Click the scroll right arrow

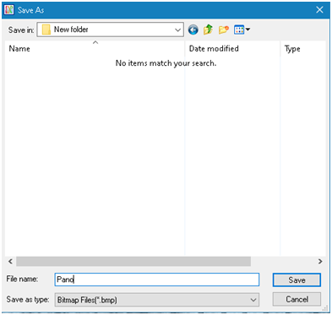(x=320, y=261)
